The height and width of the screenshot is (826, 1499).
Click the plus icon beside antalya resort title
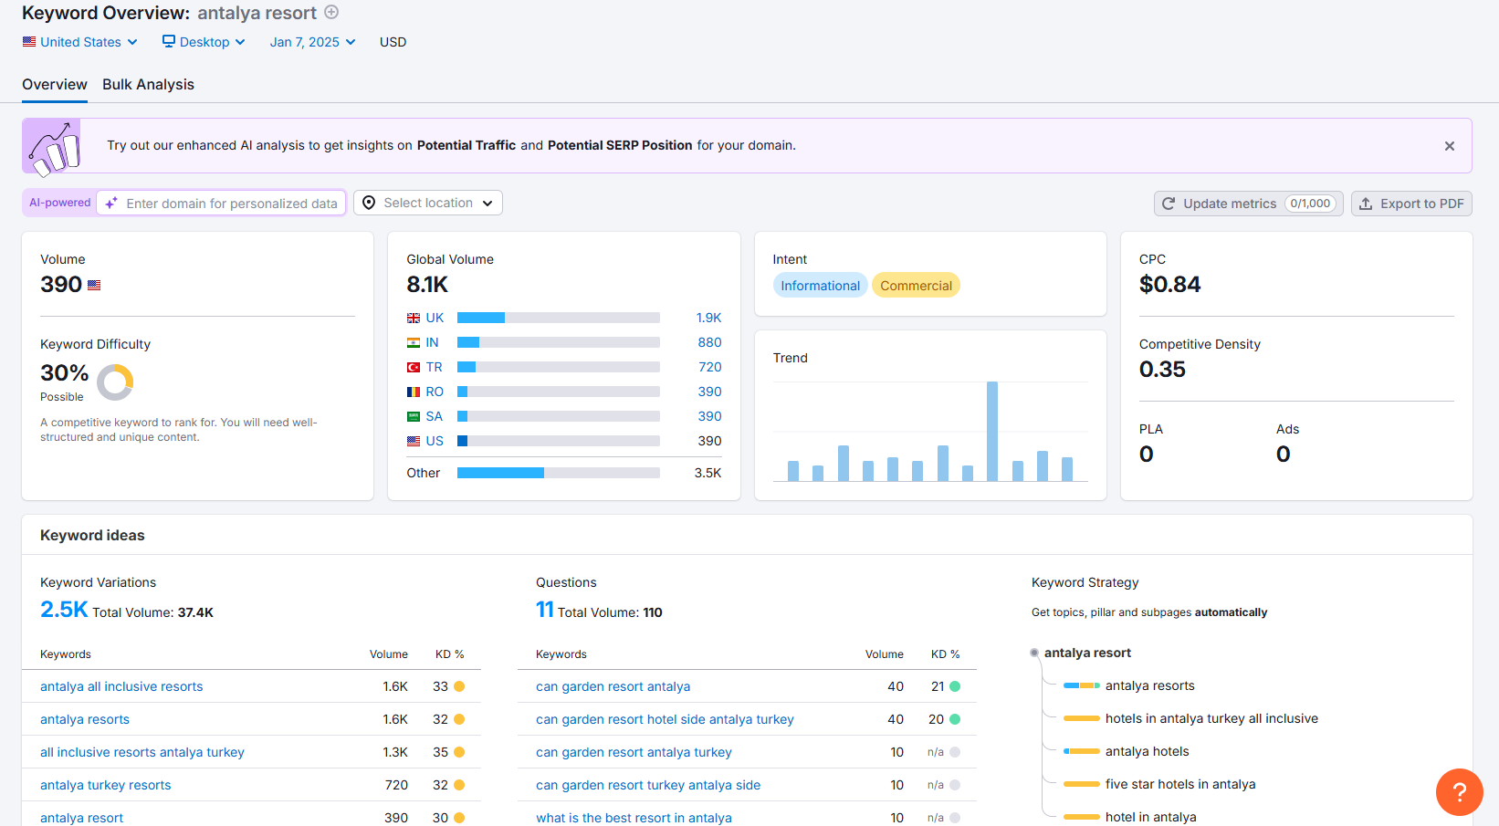coord(331,13)
